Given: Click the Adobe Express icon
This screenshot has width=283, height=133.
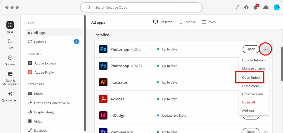Looking at the screenshot, I should [x=30, y=63].
